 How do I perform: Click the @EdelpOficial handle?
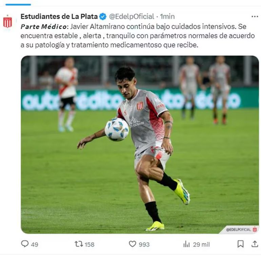pyautogui.click(x=132, y=17)
